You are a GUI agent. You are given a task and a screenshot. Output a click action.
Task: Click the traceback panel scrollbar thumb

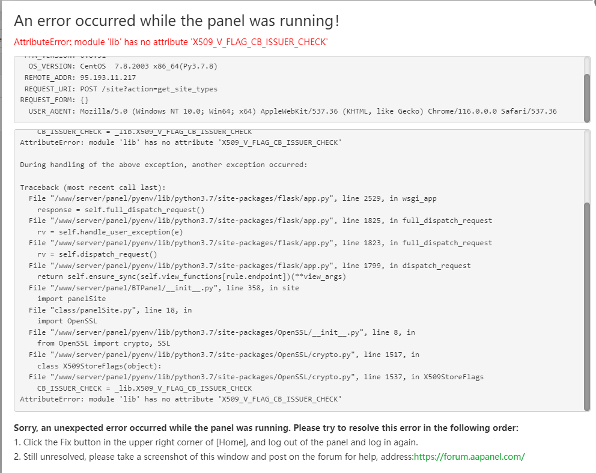586,304
